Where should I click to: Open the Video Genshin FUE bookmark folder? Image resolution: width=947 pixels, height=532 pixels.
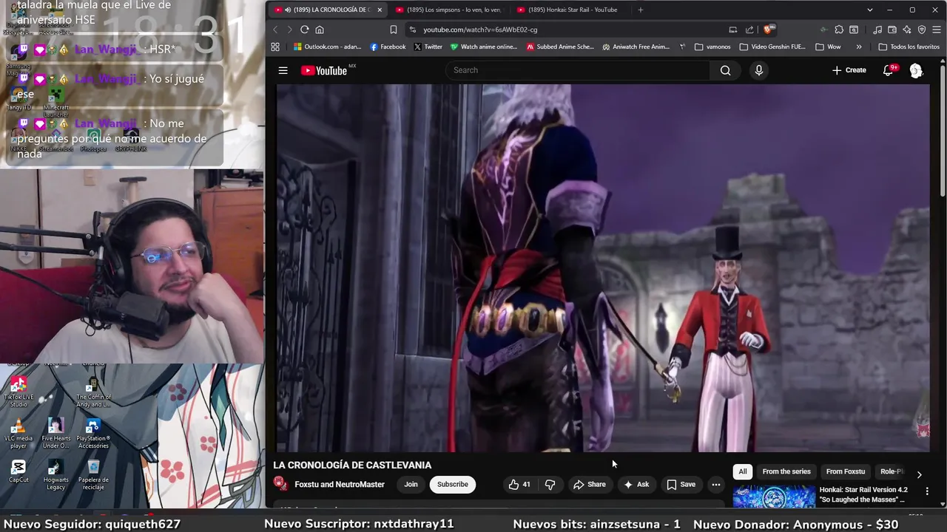click(773, 47)
